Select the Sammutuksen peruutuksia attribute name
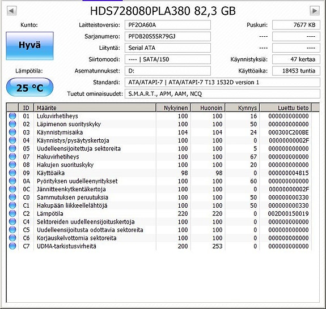The height and width of the screenshot is (309, 326). tap(73, 198)
